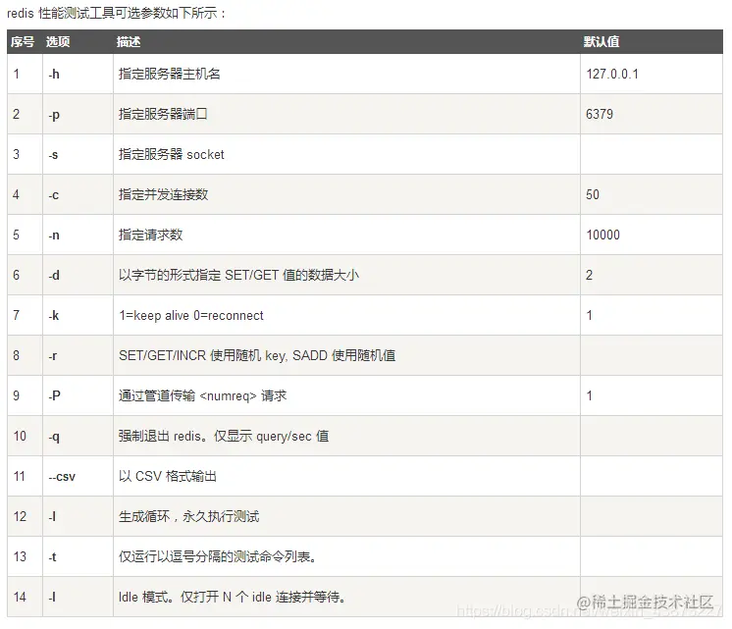Click the "序号" column header
732x629 pixels.
[23, 41]
